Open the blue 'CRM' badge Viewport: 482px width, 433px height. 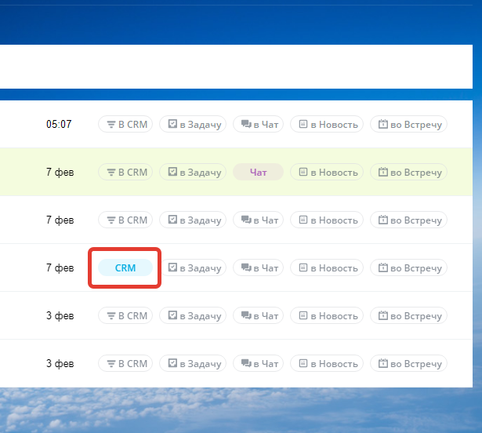(x=125, y=267)
